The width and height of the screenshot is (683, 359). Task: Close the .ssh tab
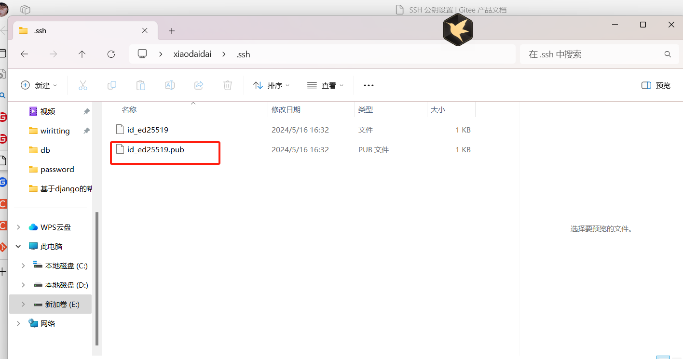pos(145,30)
